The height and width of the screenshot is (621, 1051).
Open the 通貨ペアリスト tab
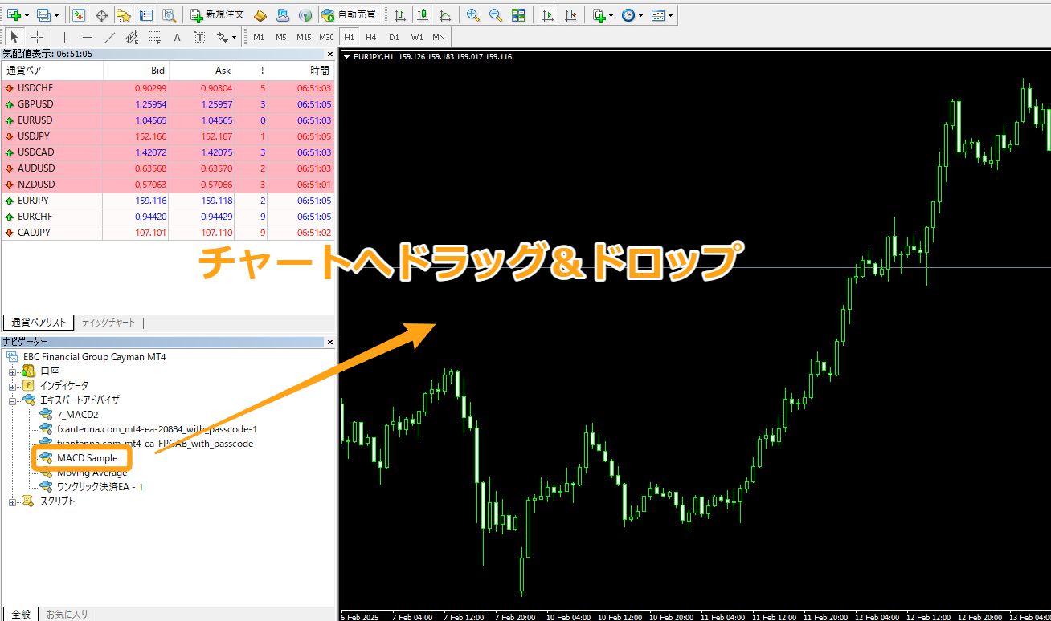(38, 323)
